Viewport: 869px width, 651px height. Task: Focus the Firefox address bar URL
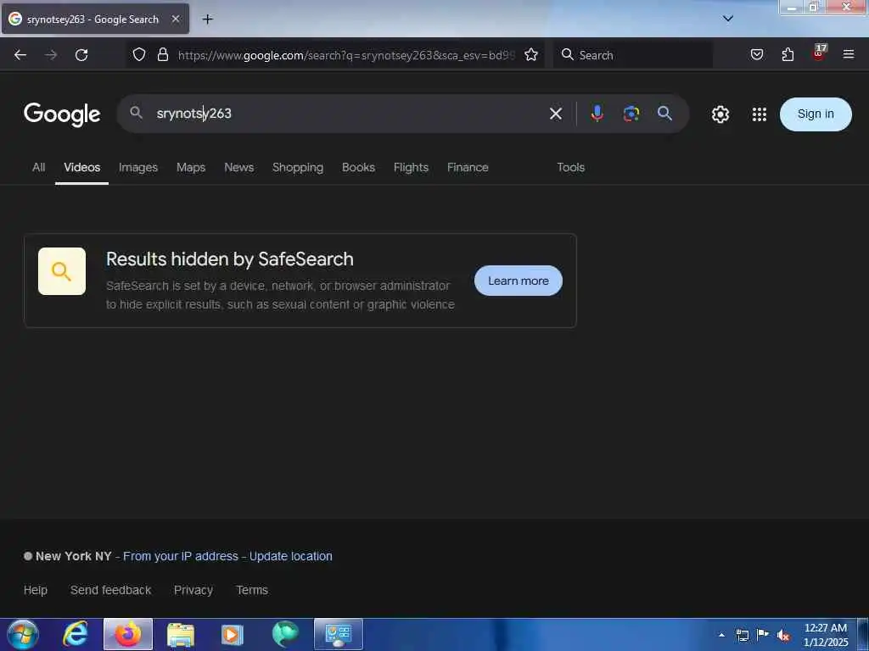[x=346, y=55]
